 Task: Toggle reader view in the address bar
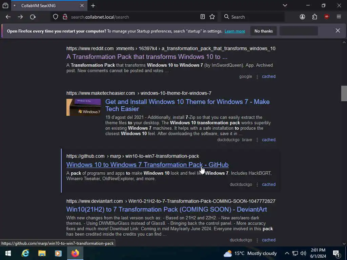203,17
